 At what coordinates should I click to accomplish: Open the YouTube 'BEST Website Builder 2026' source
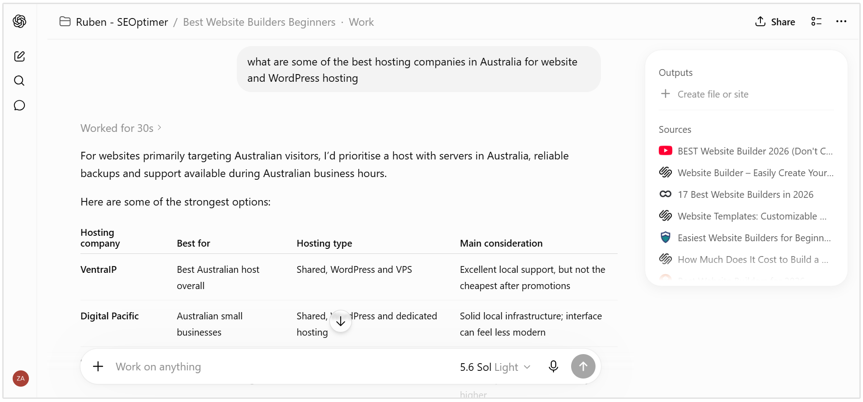pyautogui.click(x=746, y=151)
